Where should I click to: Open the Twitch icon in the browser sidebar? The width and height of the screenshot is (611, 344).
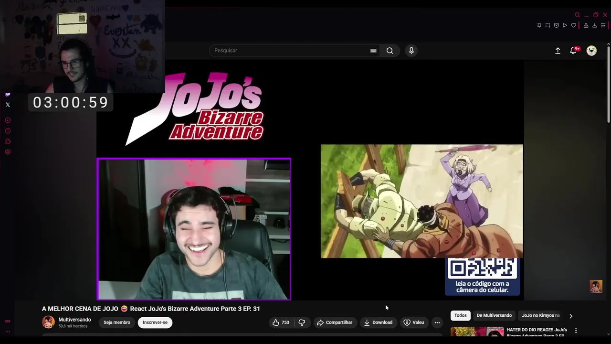point(8,94)
